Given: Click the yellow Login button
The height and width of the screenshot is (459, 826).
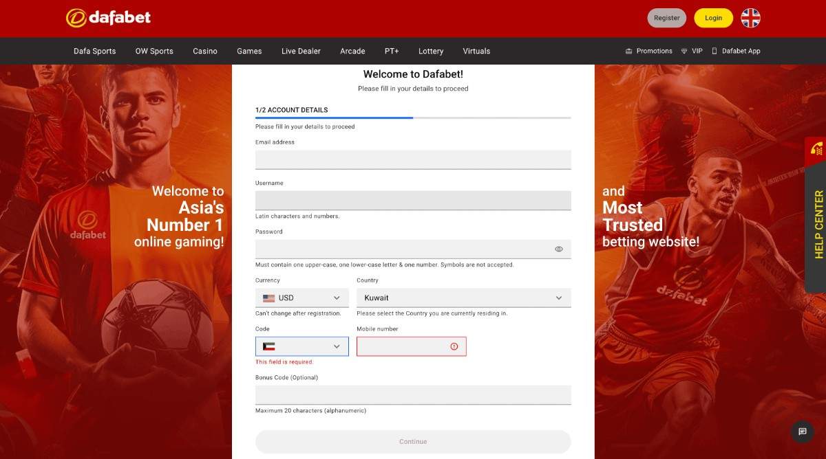Looking at the screenshot, I should pyautogui.click(x=713, y=18).
